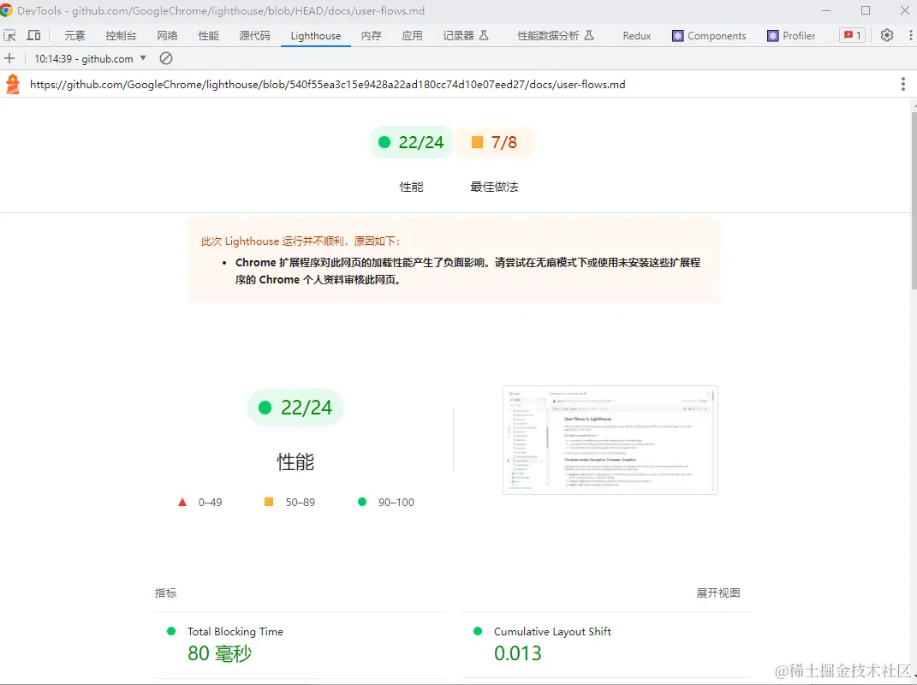The width and height of the screenshot is (917, 685).
Task: Open DevTools settings gear
Action: click(886, 35)
